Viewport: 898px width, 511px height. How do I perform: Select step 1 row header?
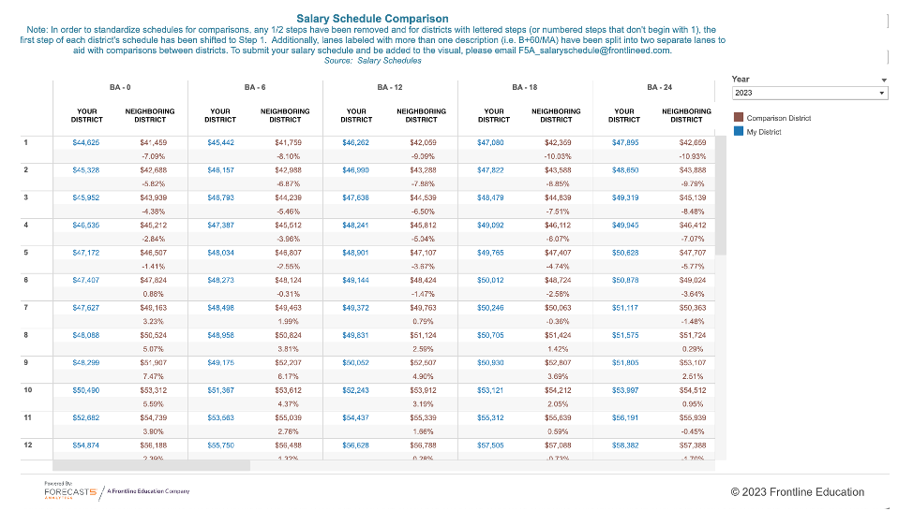click(25, 142)
